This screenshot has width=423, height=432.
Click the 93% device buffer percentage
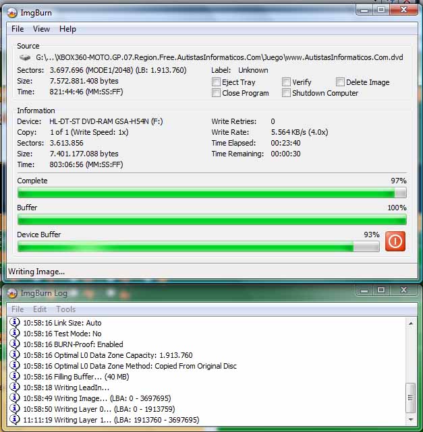point(372,235)
